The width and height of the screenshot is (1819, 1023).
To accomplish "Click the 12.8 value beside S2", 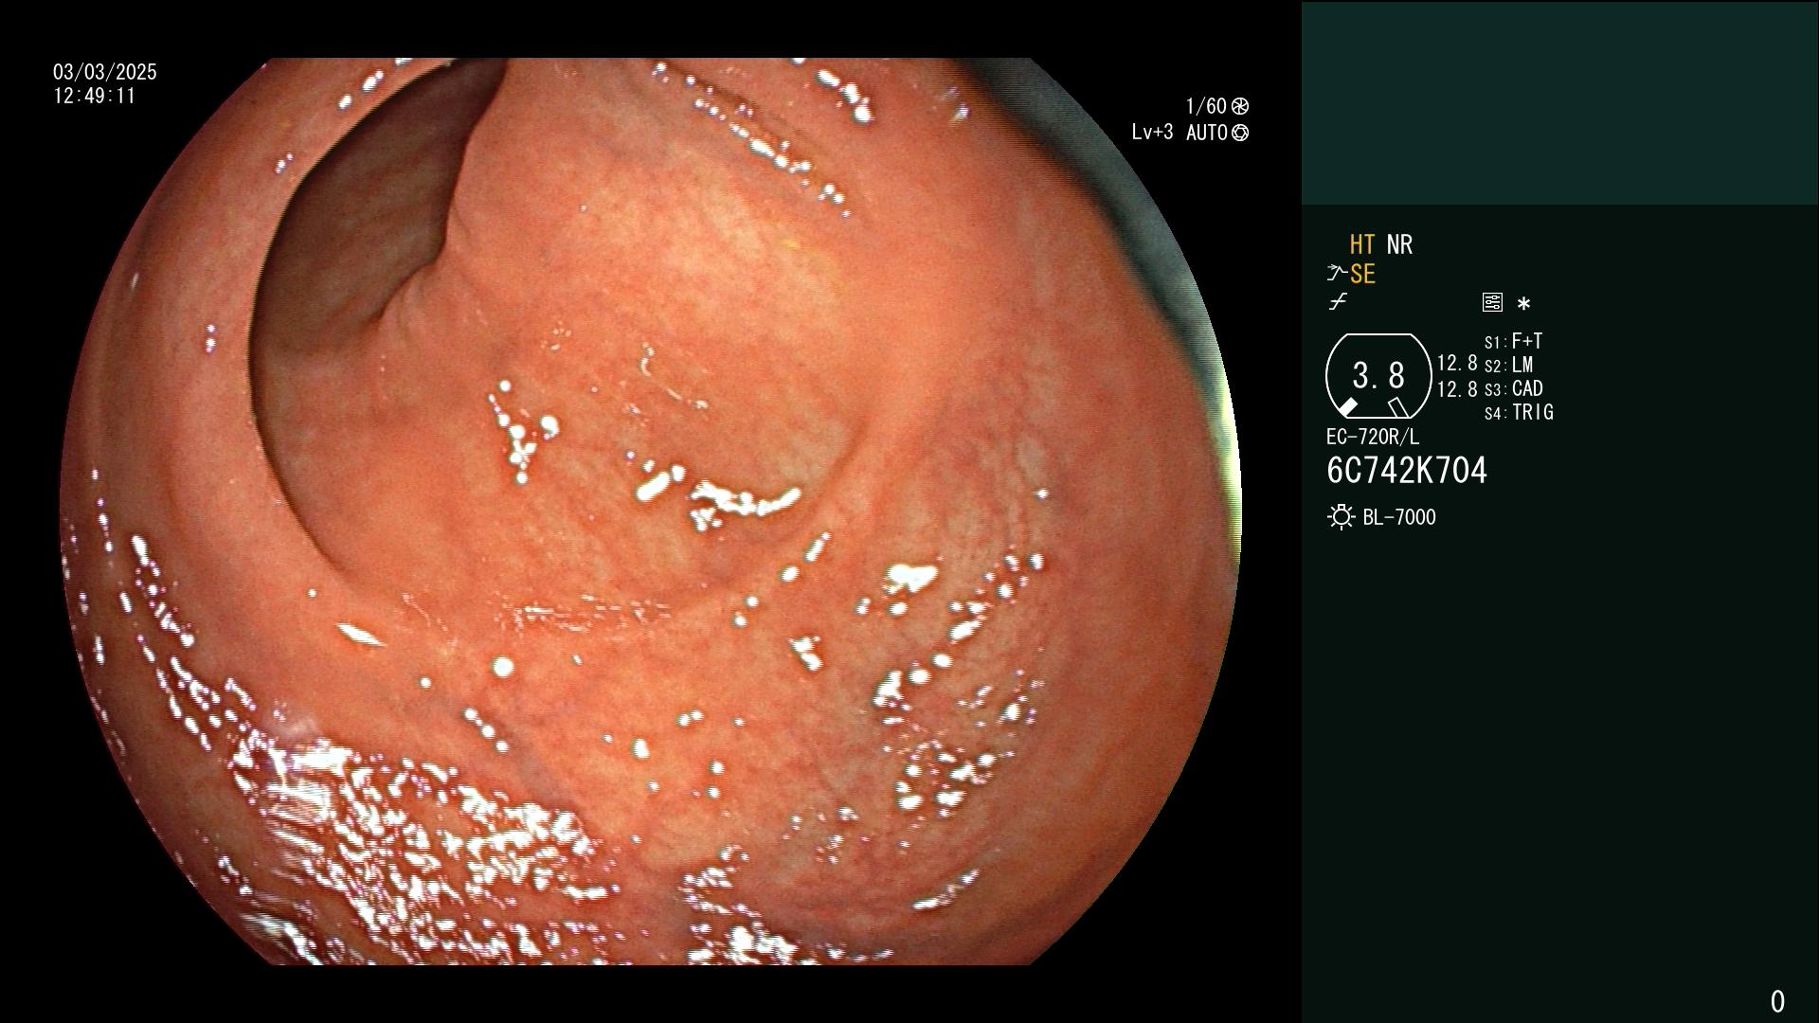I will [1457, 363].
